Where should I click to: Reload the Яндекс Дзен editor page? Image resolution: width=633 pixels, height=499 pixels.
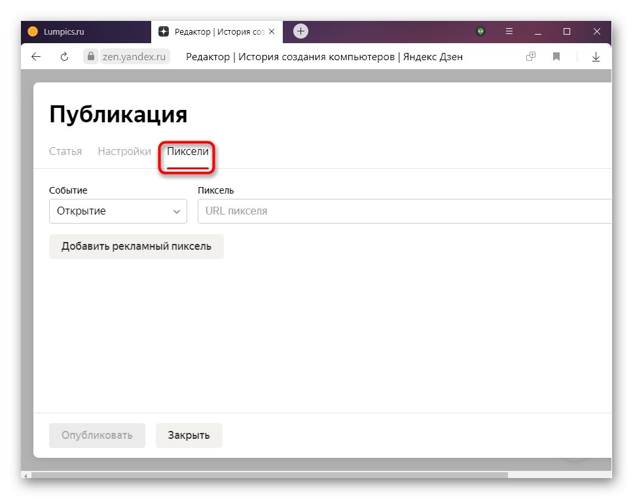[x=63, y=57]
